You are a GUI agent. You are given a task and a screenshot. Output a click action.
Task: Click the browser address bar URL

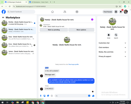click(x=31, y=7)
